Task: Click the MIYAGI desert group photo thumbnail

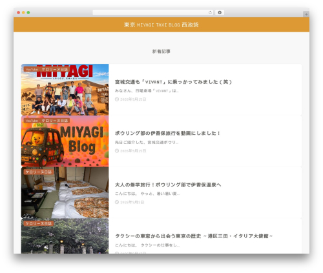Action: [x=65, y=90]
